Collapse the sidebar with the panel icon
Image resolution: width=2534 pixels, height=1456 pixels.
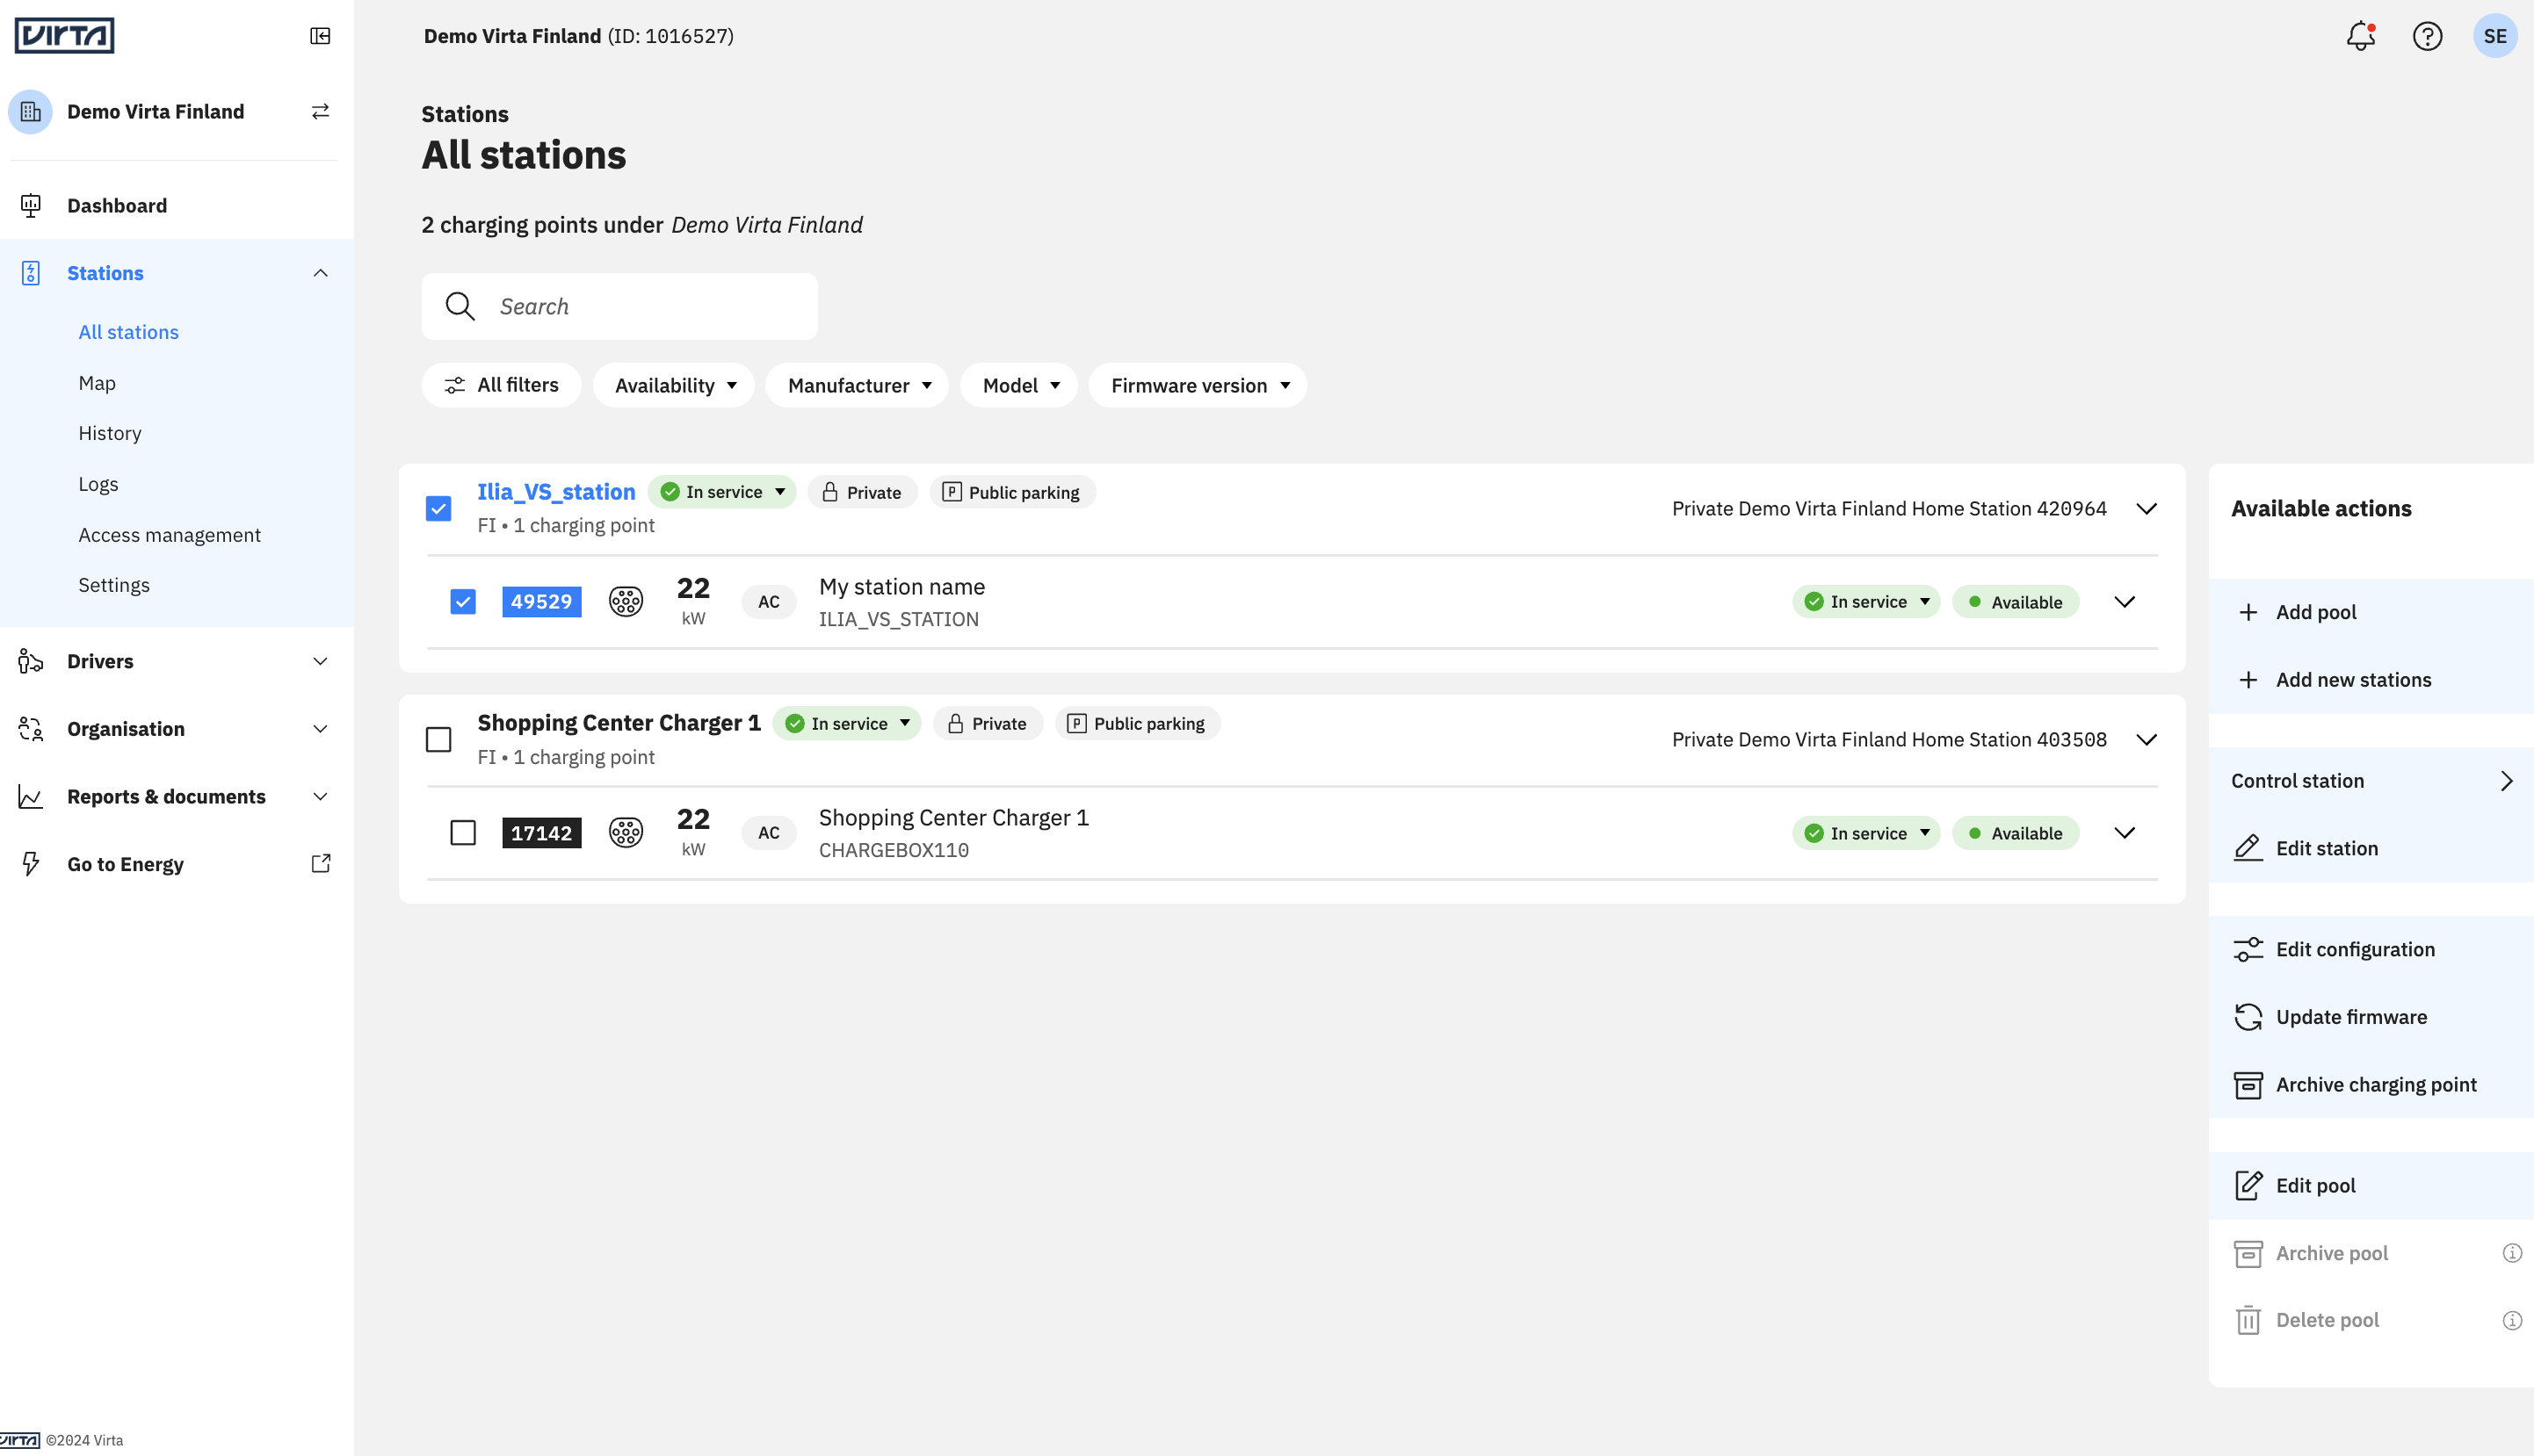click(320, 36)
